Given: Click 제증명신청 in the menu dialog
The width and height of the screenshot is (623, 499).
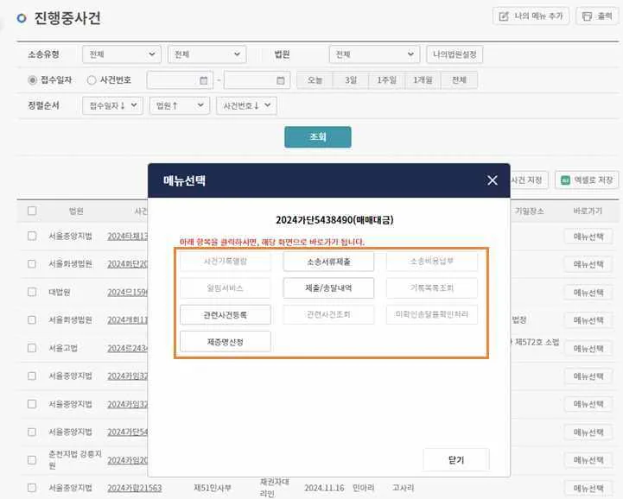Looking at the screenshot, I should pyautogui.click(x=226, y=342).
